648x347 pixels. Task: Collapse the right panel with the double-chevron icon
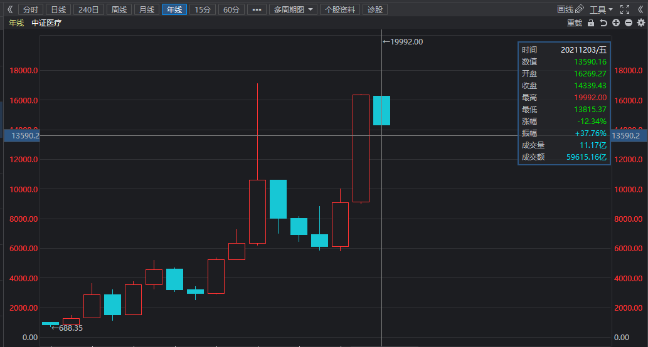point(640,9)
